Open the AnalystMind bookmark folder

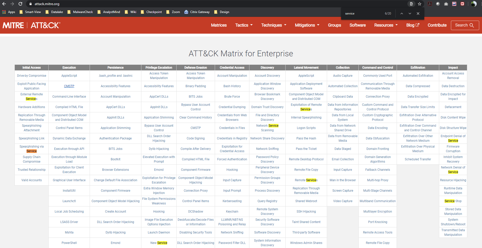point(109,12)
